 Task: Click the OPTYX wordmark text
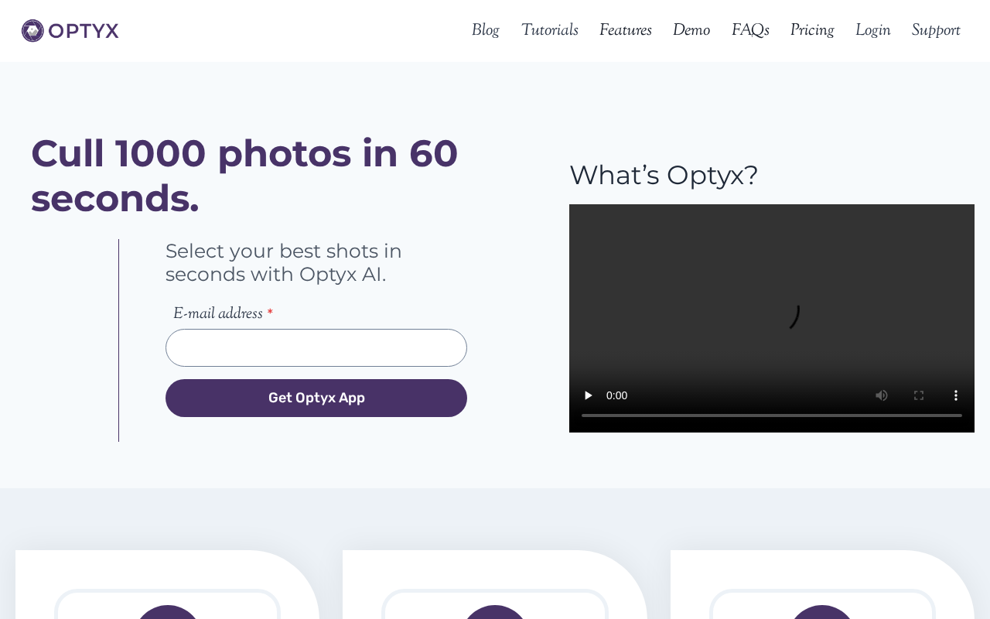84,31
